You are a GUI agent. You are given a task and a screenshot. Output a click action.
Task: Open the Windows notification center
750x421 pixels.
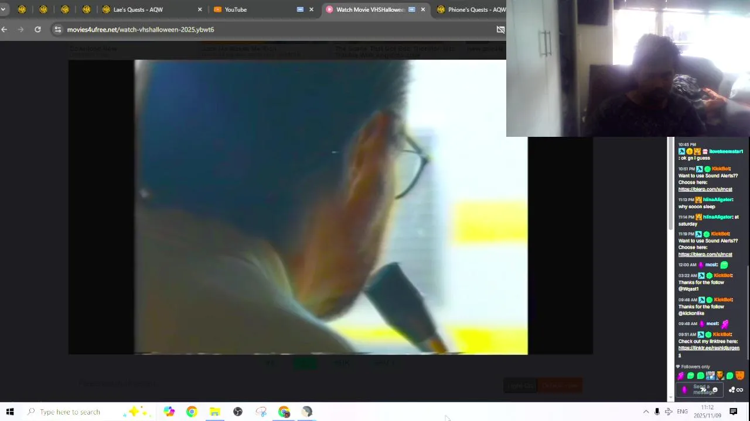tap(733, 412)
